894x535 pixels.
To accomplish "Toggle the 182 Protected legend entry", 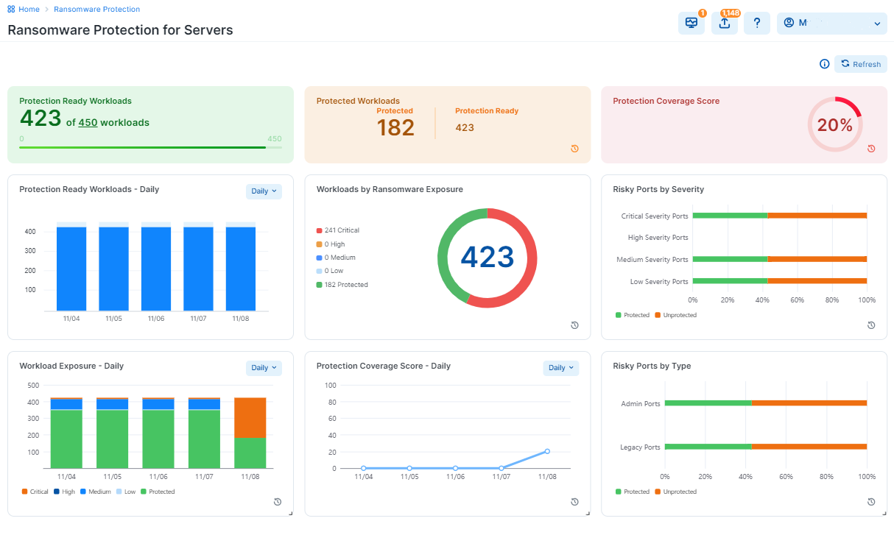I will [342, 285].
